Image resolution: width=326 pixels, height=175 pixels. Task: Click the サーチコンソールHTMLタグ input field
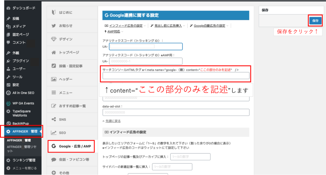click(x=176, y=75)
